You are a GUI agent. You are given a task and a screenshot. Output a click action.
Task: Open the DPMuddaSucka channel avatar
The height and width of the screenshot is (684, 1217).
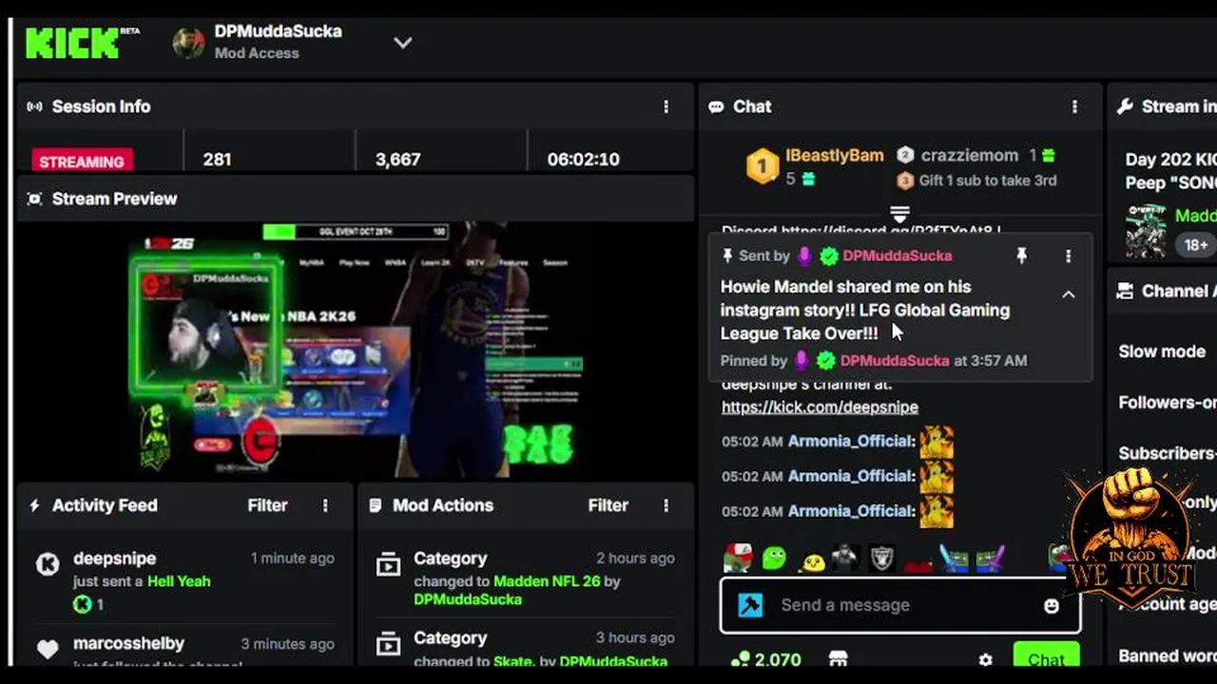click(188, 43)
